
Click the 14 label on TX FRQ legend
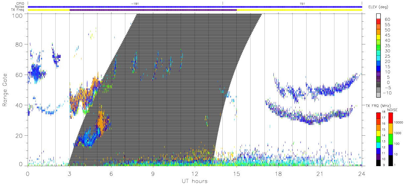pyautogui.click(x=383, y=136)
